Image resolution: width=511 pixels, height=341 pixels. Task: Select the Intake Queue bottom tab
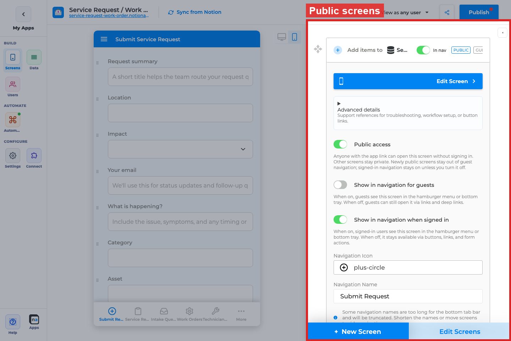[x=163, y=314]
